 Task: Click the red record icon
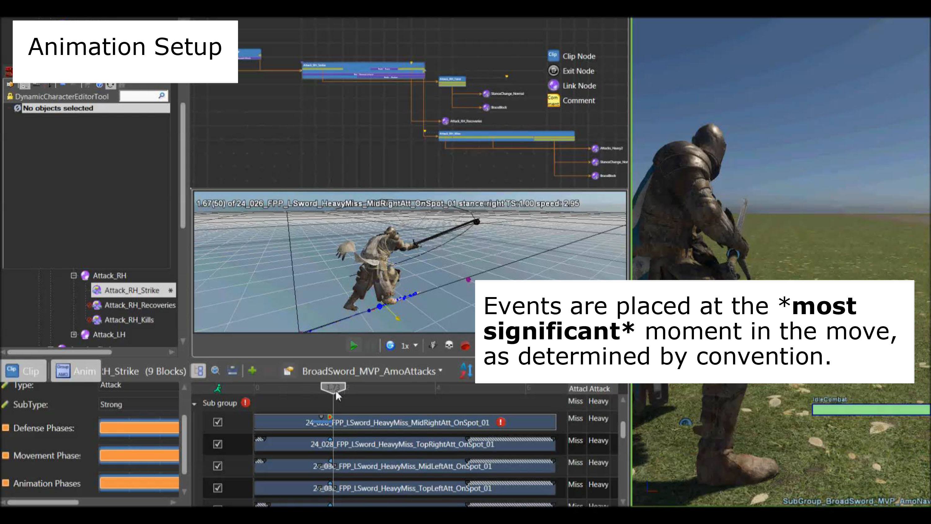tap(465, 346)
